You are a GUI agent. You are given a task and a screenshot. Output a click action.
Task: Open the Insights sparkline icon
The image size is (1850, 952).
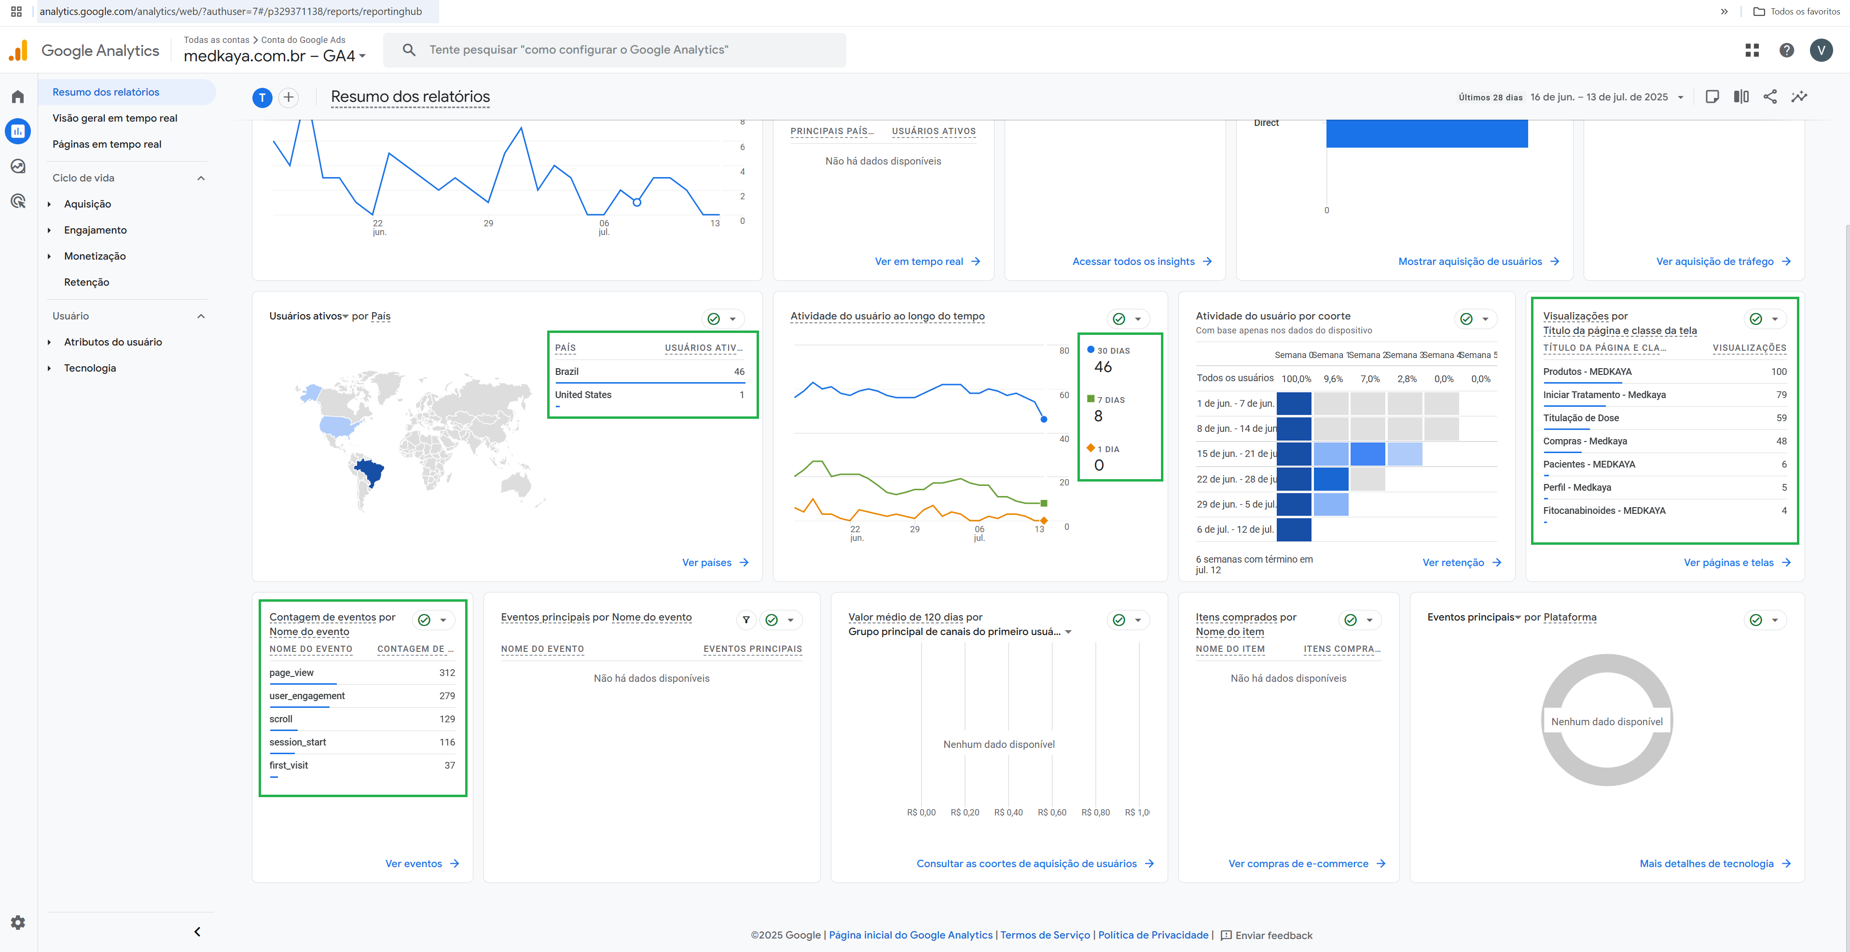pos(1799,97)
